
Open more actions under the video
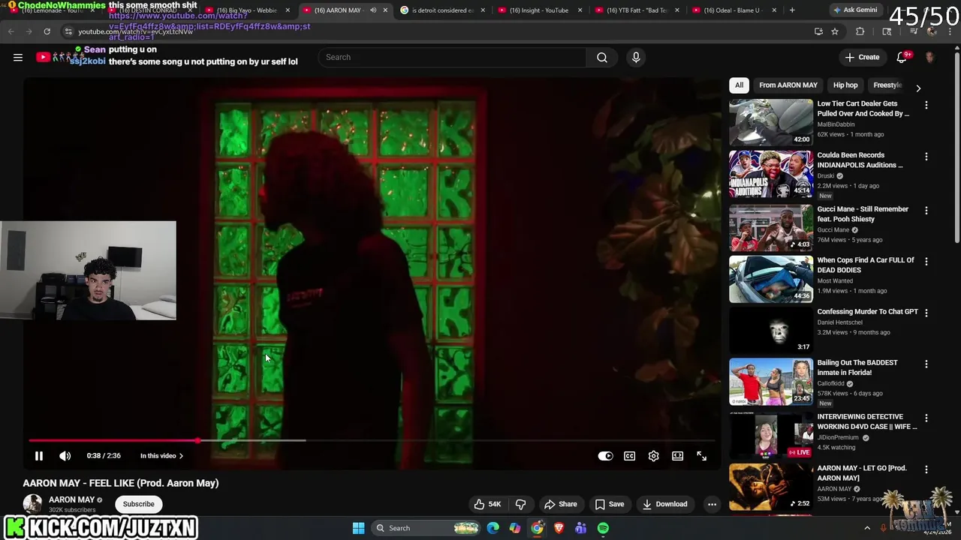(x=712, y=504)
